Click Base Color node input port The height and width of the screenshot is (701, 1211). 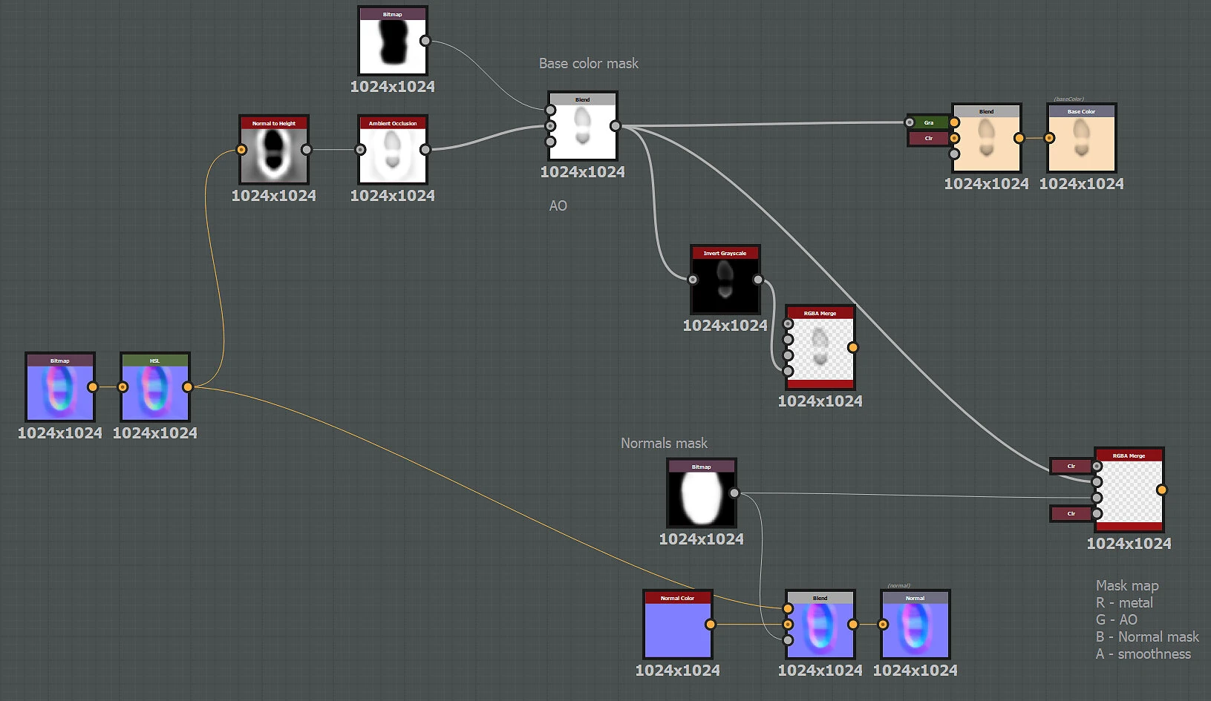click(1049, 138)
